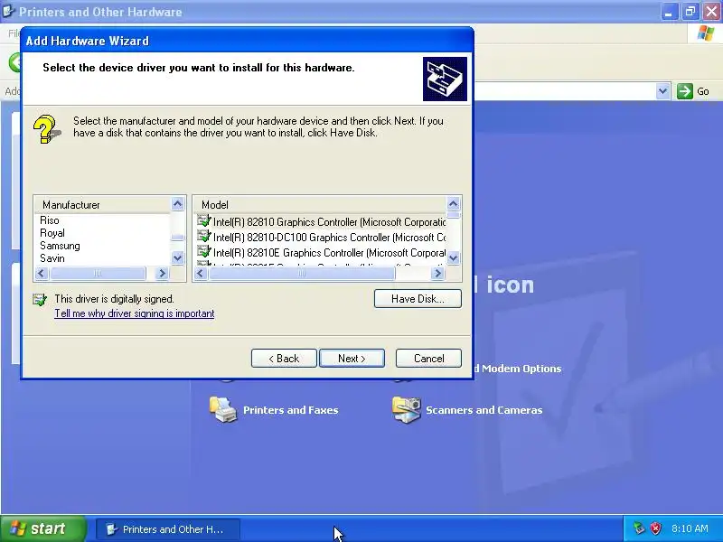
Task: Click the Explorer window title bar icon
Action: 8,11
